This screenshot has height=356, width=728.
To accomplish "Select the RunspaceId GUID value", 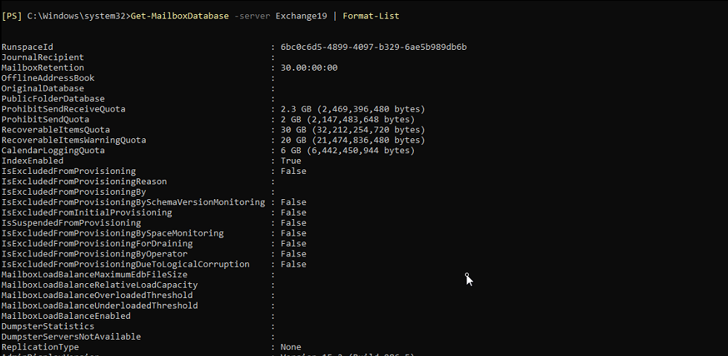I will point(374,47).
